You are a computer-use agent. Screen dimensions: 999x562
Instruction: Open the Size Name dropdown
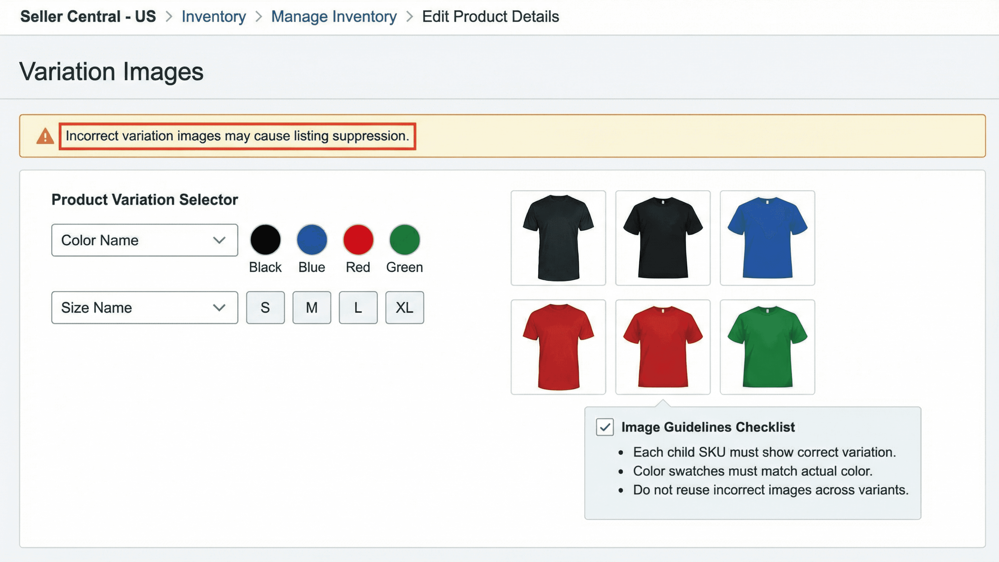[x=144, y=308]
